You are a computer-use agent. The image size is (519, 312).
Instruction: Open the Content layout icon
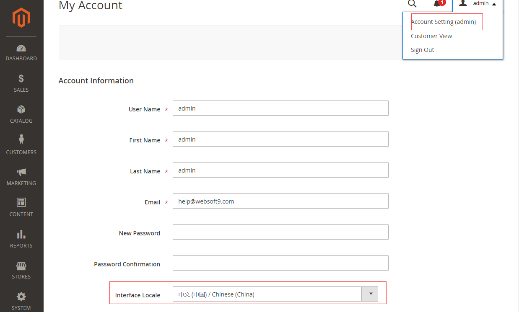(21, 203)
